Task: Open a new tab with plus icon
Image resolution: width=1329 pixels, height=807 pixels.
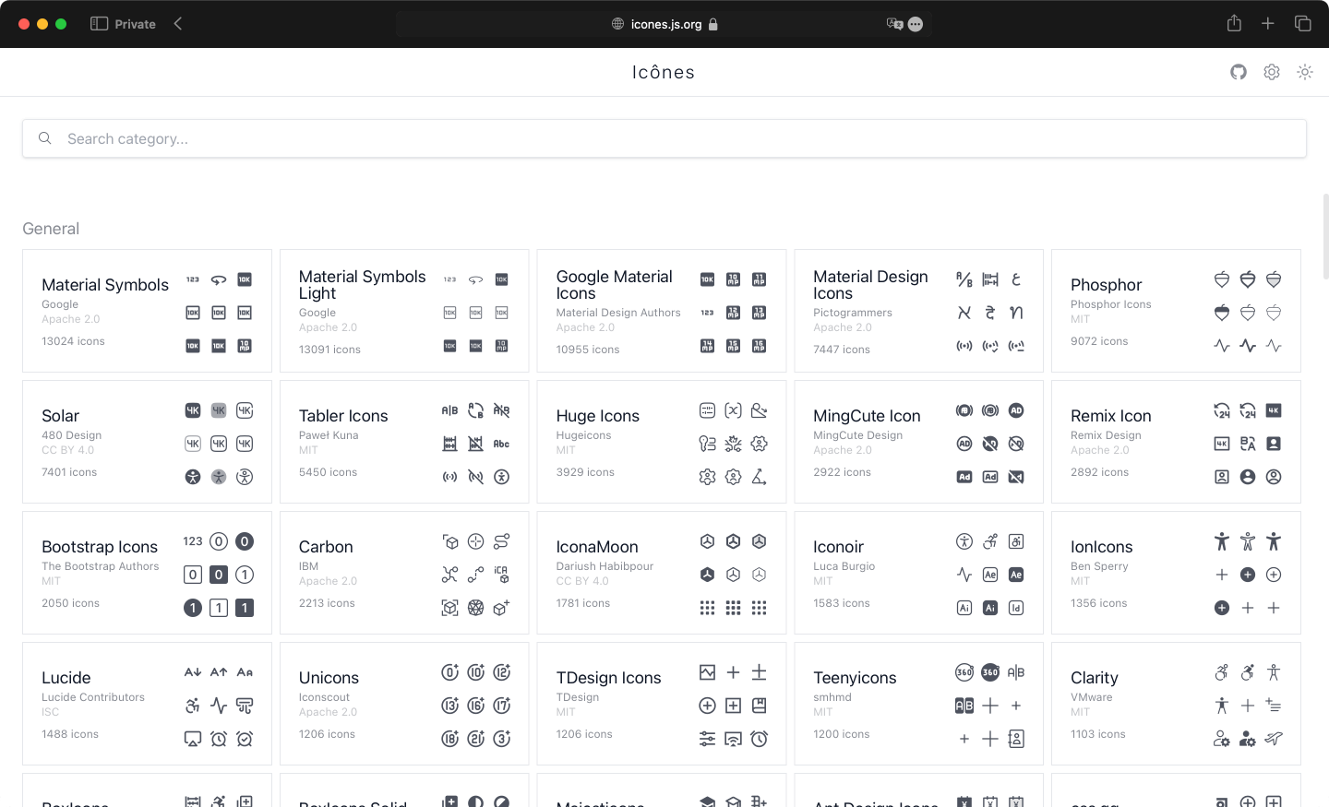Action: pos(1268,24)
